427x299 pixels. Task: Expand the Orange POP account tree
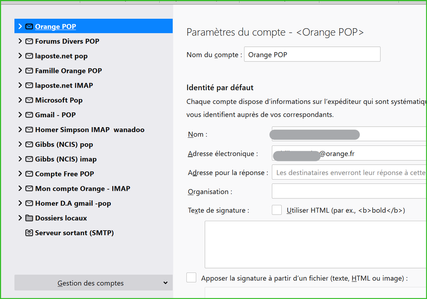point(20,26)
